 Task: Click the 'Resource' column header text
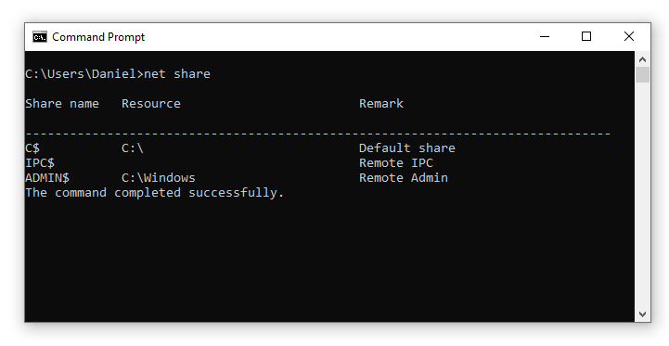tap(151, 104)
